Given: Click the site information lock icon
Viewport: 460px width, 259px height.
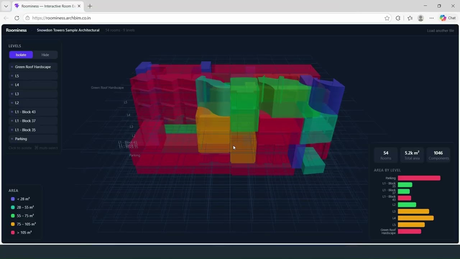Looking at the screenshot, I should click(x=28, y=18).
